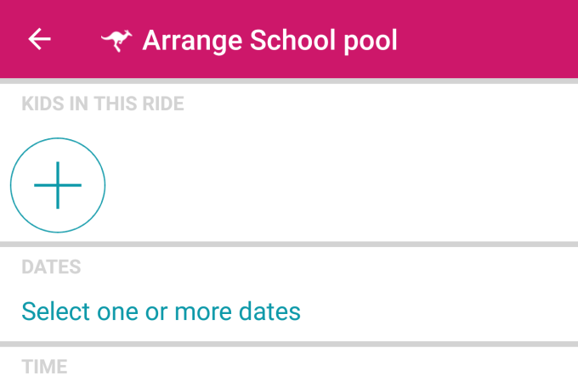Tap the back arrow in the header

pyautogui.click(x=39, y=39)
